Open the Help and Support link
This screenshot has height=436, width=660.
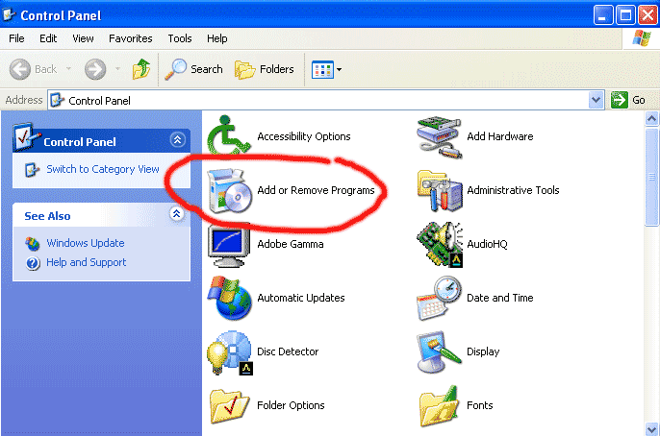(x=87, y=262)
